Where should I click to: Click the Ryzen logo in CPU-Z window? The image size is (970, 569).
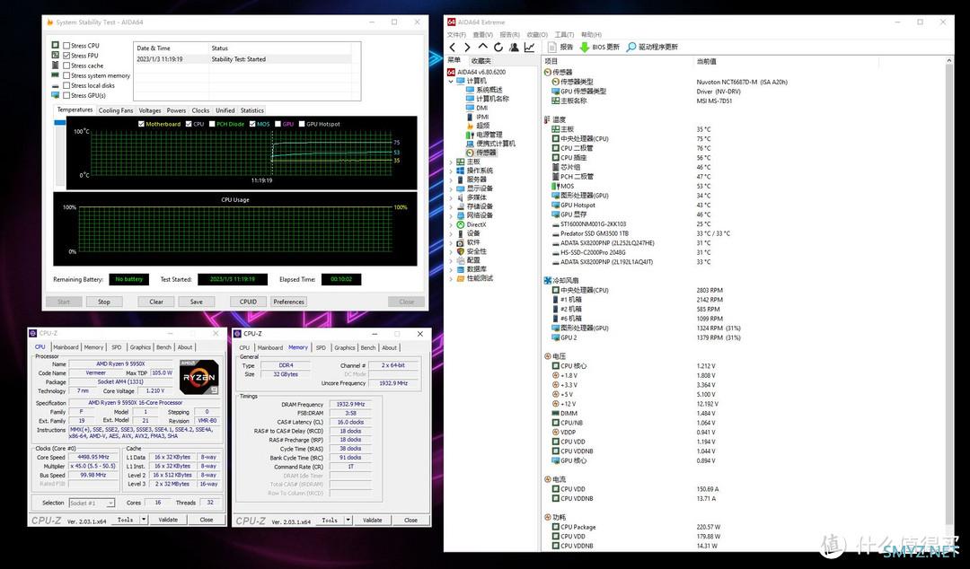click(199, 377)
